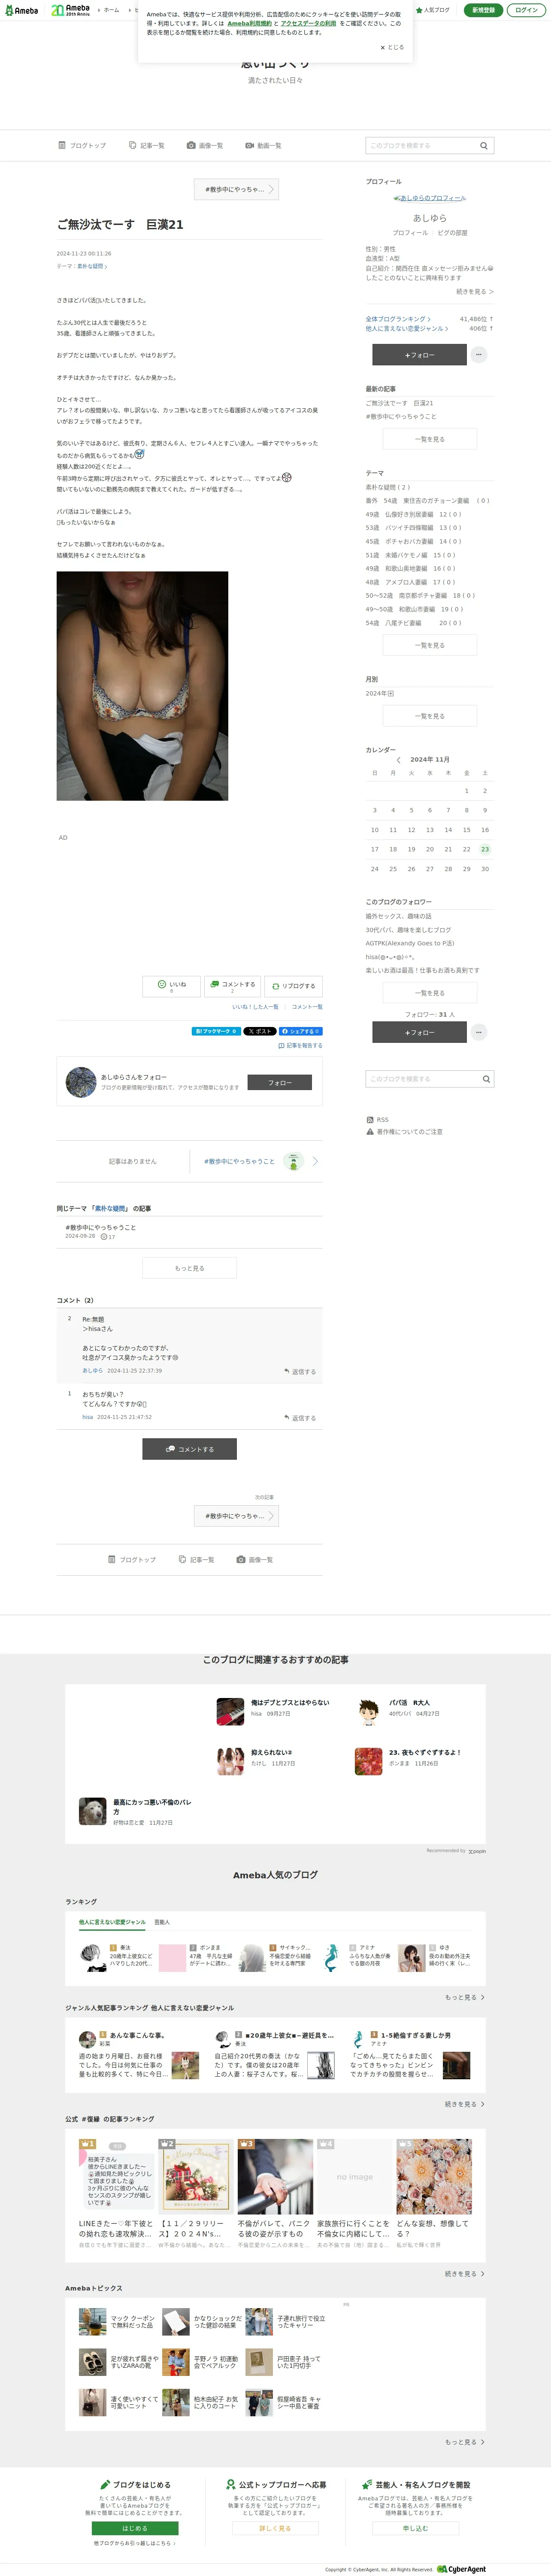Click 一覧を見る under テーマ list
Image resolution: width=551 pixels, height=2576 pixels.
430,645
